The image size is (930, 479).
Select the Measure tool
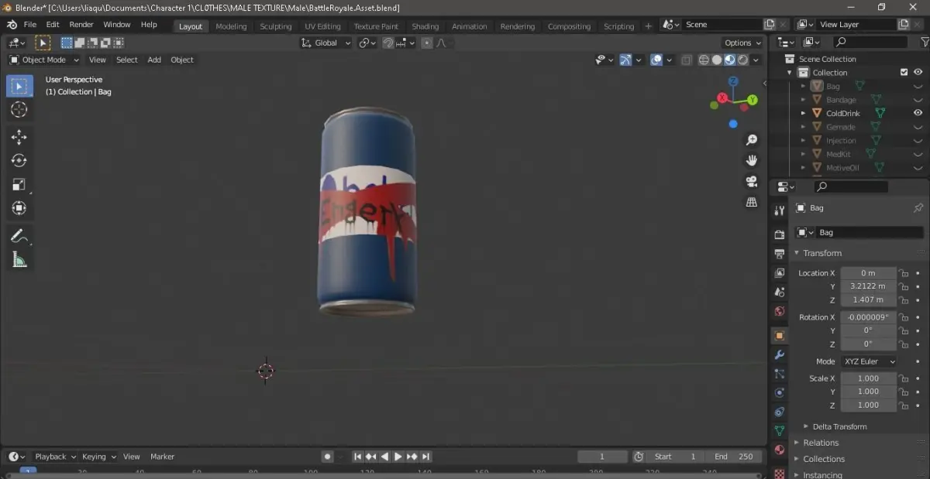(x=19, y=260)
